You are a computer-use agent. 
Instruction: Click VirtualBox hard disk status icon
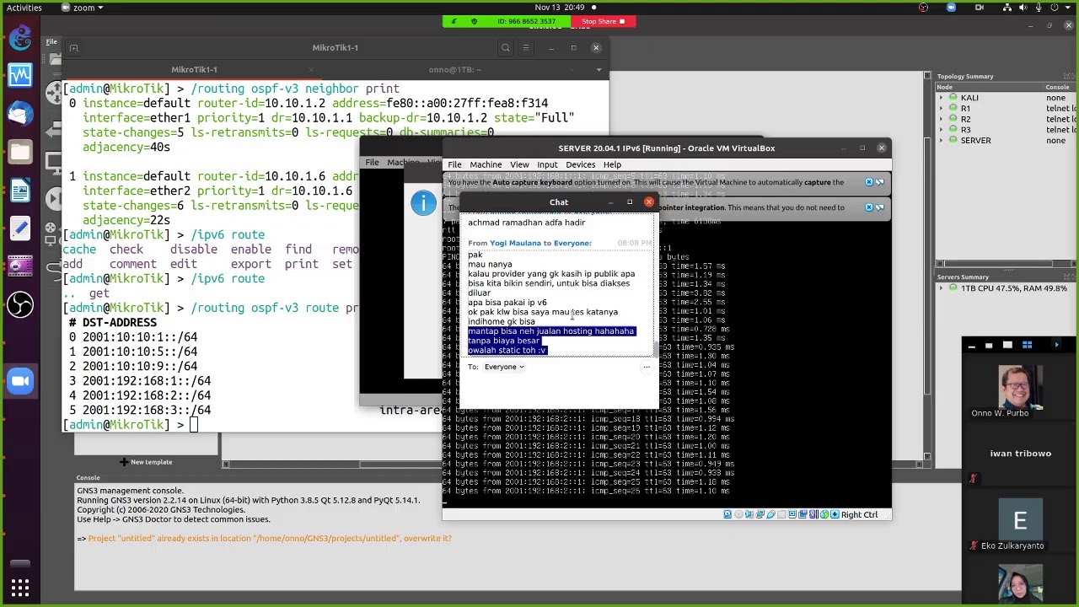click(x=727, y=514)
